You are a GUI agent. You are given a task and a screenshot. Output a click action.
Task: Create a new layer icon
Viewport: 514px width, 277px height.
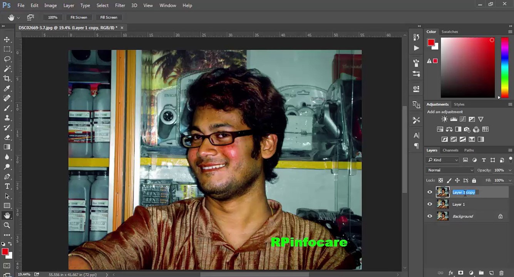(x=491, y=273)
